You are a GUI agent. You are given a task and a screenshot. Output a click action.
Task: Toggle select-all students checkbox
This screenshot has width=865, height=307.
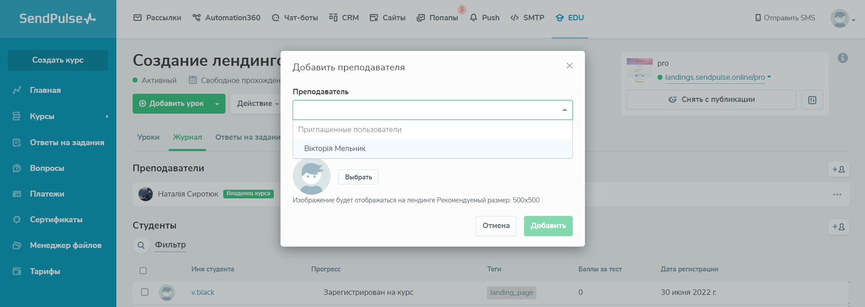pyautogui.click(x=143, y=270)
